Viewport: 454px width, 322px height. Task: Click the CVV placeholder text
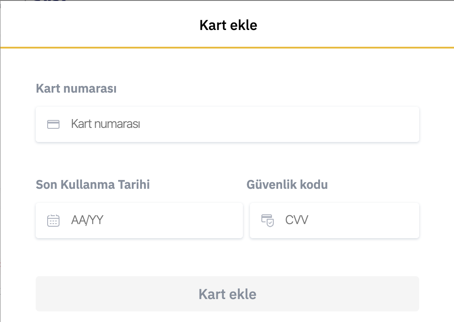click(297, 220)
